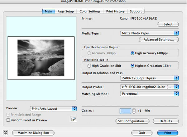Screen dimensions: 187x137
Task: Open the Media Type dropdown
Action: (x=149, y=33)
